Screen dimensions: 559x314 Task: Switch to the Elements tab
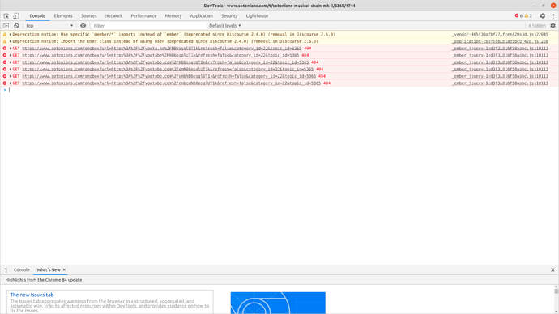pyautogui.click(x=63, y=16)
